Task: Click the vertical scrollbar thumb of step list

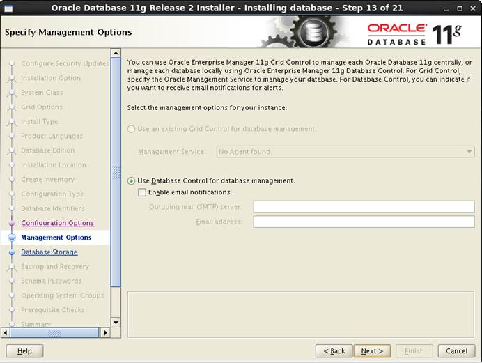Action: pyautogui.click(x=116, y=172)
